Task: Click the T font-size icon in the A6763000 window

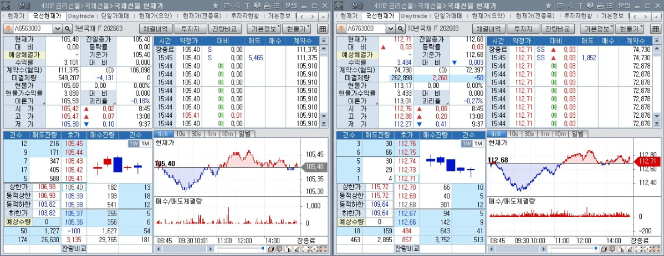Action: pyautogui.click(x=580, y=6)
